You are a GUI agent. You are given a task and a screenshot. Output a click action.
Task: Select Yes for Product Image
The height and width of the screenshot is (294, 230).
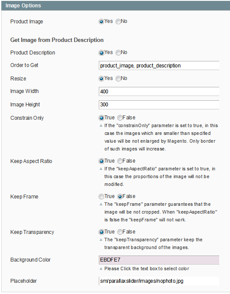pyautogui.click(x=101, y=22)
